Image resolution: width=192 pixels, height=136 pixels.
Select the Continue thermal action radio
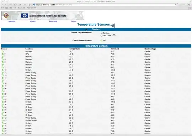coord(101,33)
